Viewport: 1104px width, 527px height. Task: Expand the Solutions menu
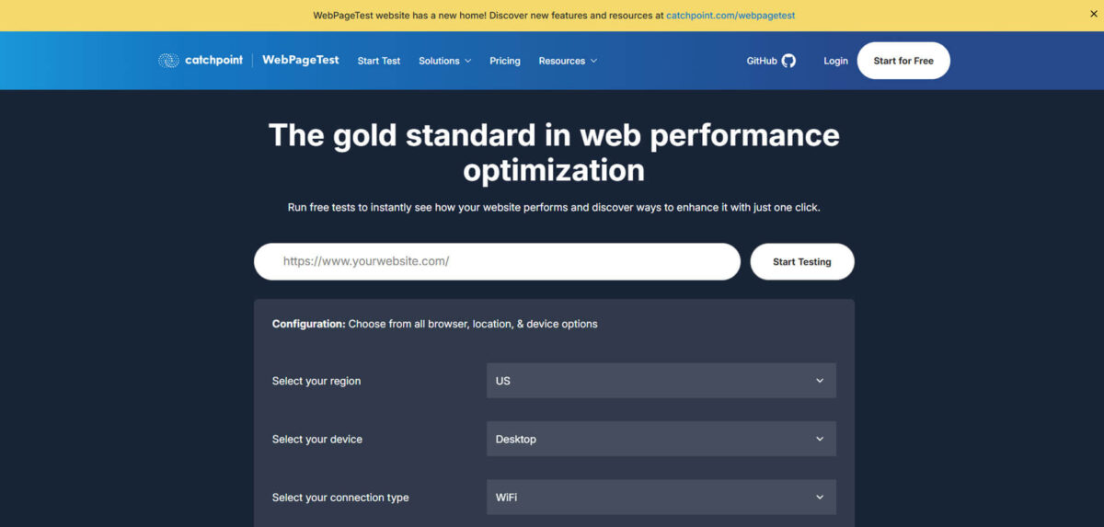pos(445,61)
